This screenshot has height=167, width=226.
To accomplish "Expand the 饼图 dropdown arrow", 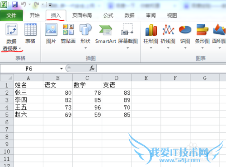I will pyautogui.click(x=185, y=48).
